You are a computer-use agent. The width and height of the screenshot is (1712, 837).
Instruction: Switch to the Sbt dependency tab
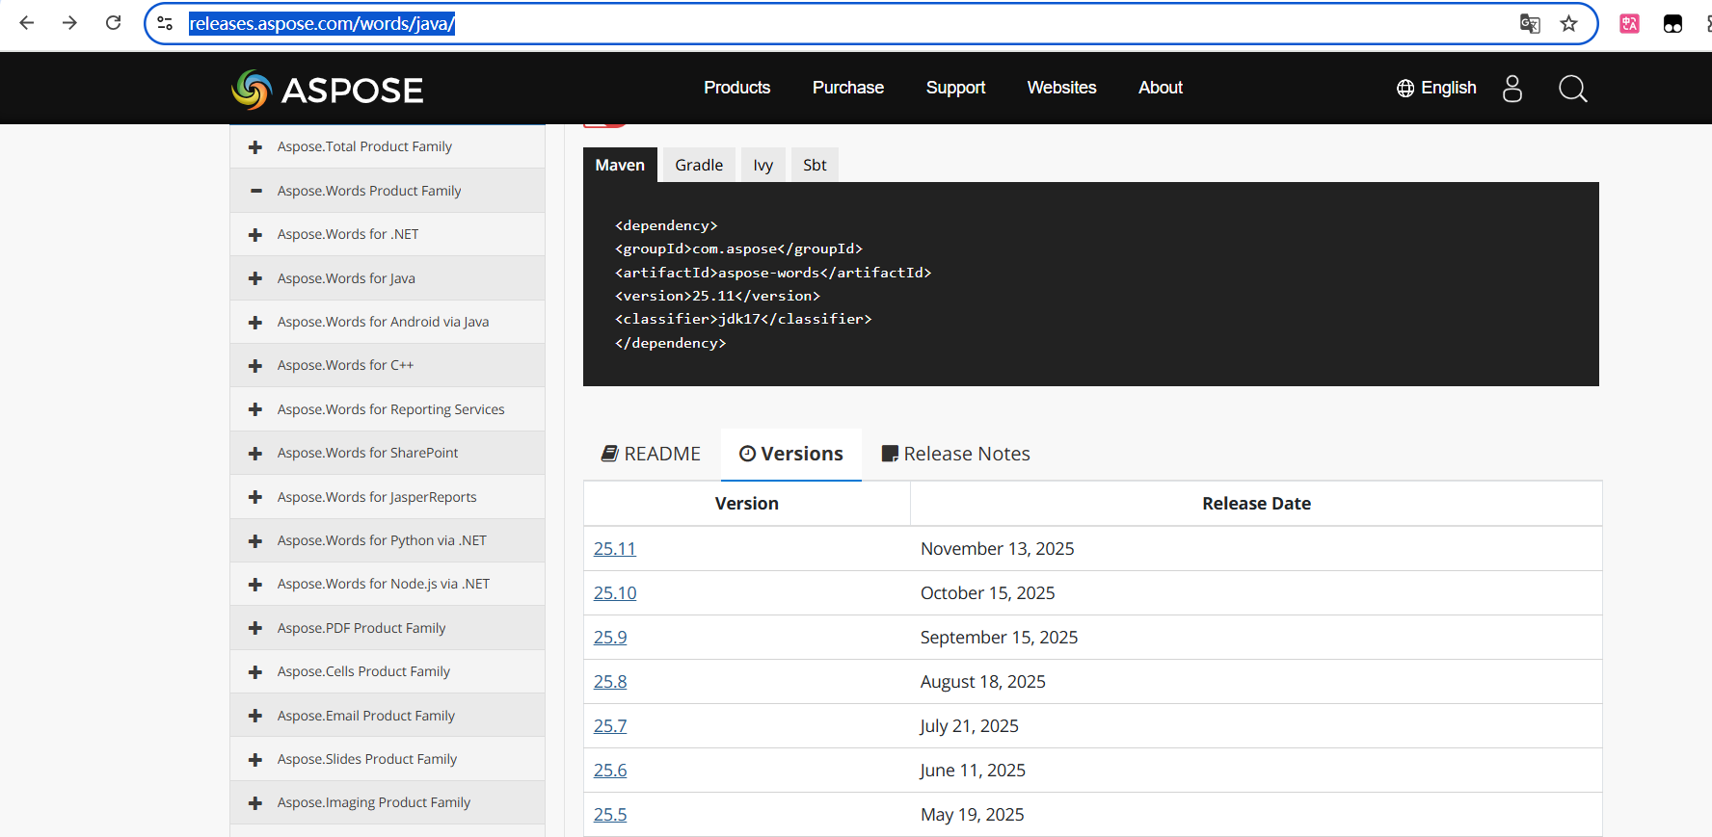[815, 165]
